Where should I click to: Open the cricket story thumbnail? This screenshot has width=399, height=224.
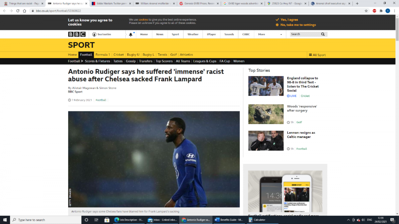266,86
